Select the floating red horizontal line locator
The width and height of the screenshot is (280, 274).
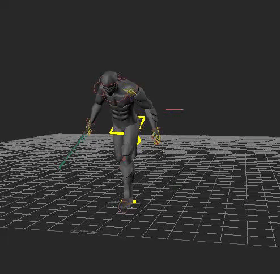coord(174,109)
